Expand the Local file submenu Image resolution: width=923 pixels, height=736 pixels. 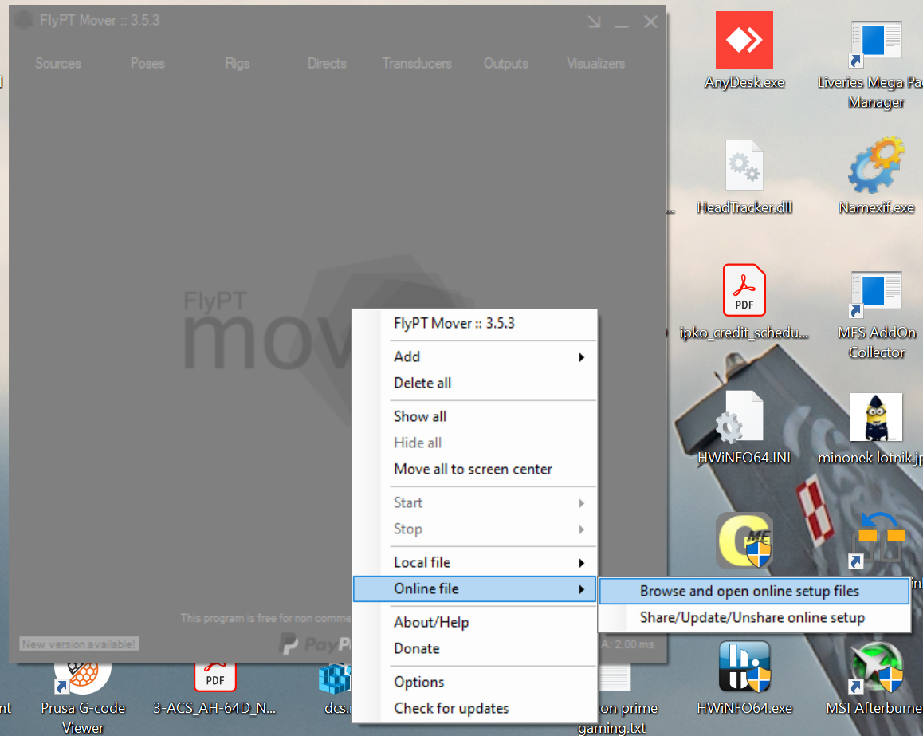click(474, 563)
